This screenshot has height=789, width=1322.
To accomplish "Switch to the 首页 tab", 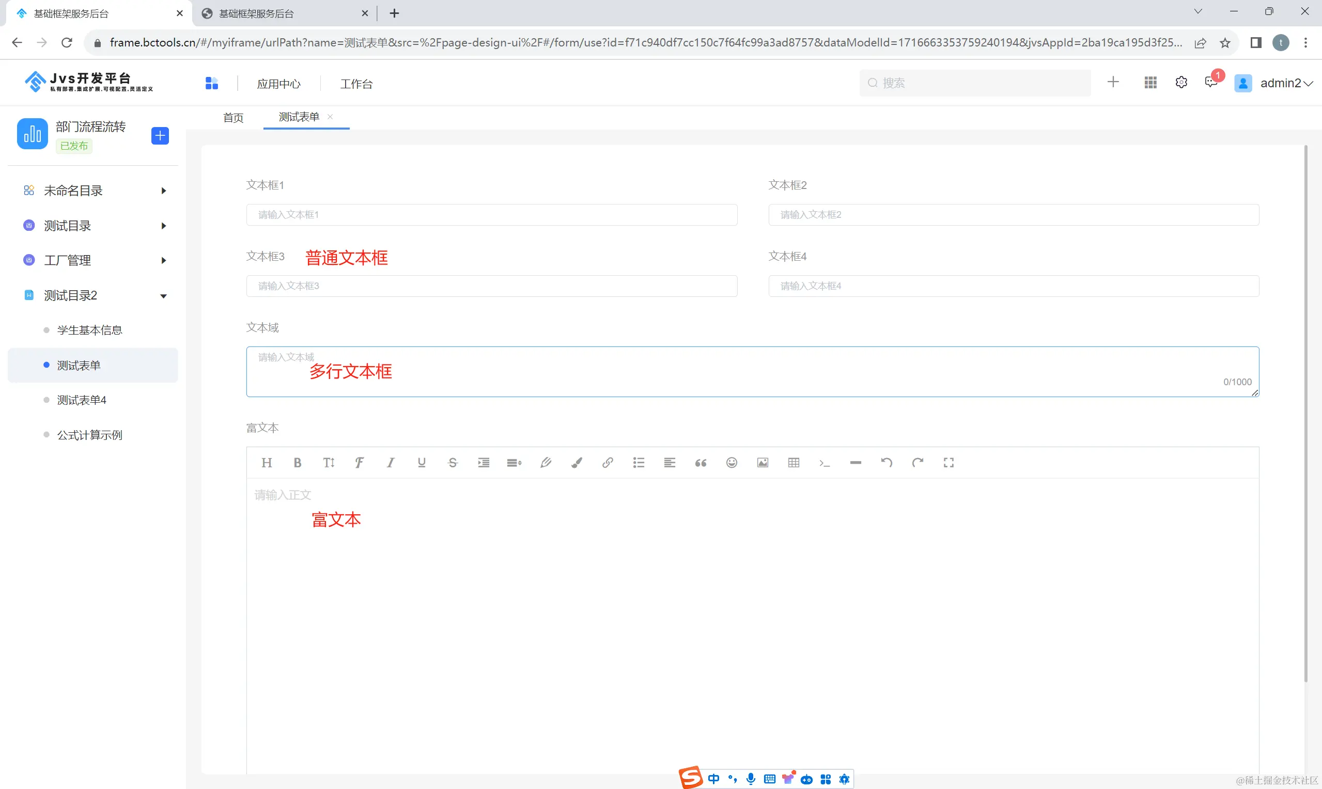I will tap(233, 118).
